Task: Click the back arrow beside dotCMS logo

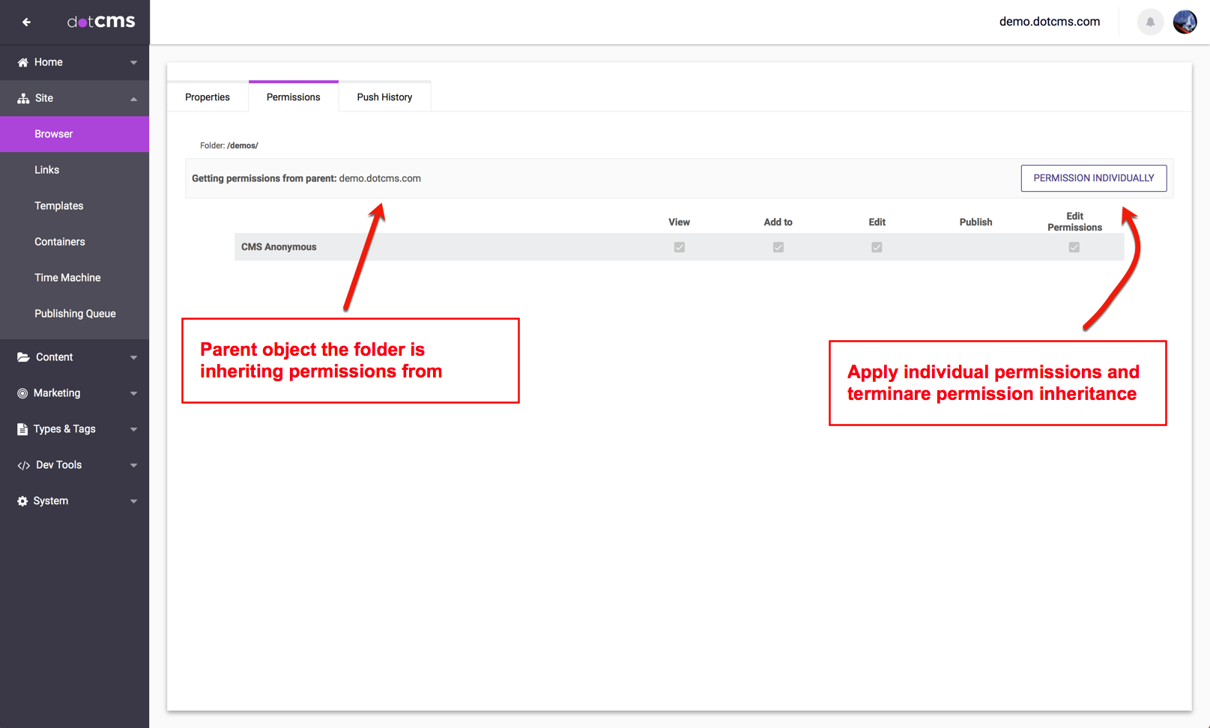Action: (26, 22)
